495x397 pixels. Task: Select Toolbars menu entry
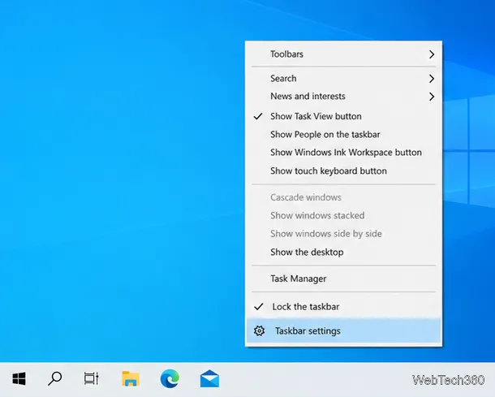(343, 54)
